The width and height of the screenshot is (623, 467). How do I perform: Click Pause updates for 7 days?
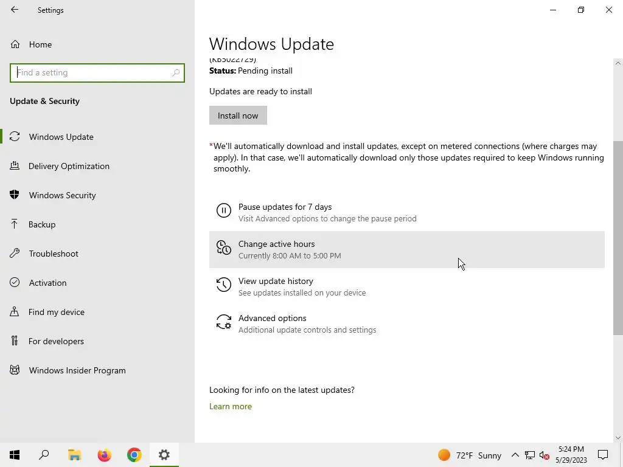[407, 212]
